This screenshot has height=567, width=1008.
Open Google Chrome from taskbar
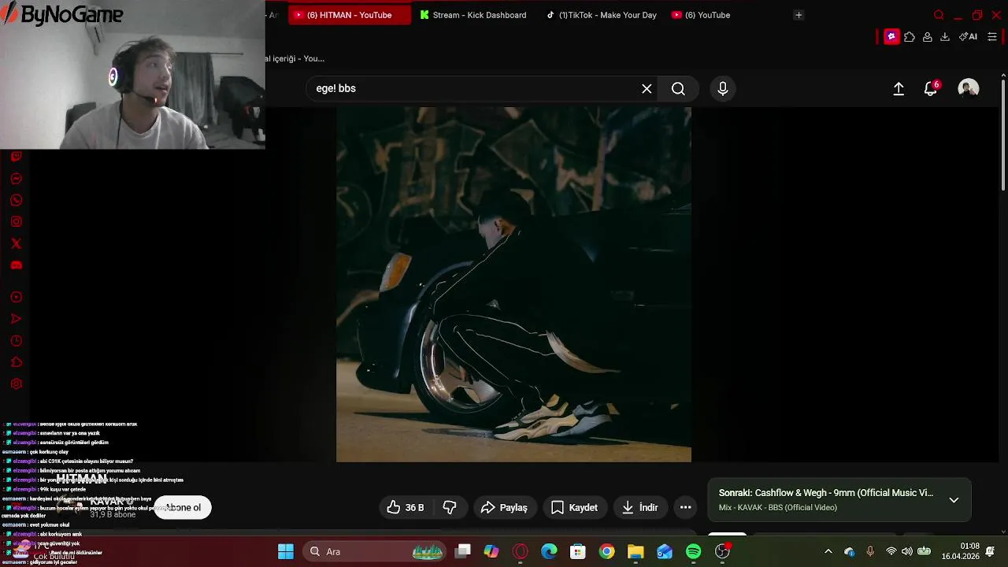[x=606, y=551]
